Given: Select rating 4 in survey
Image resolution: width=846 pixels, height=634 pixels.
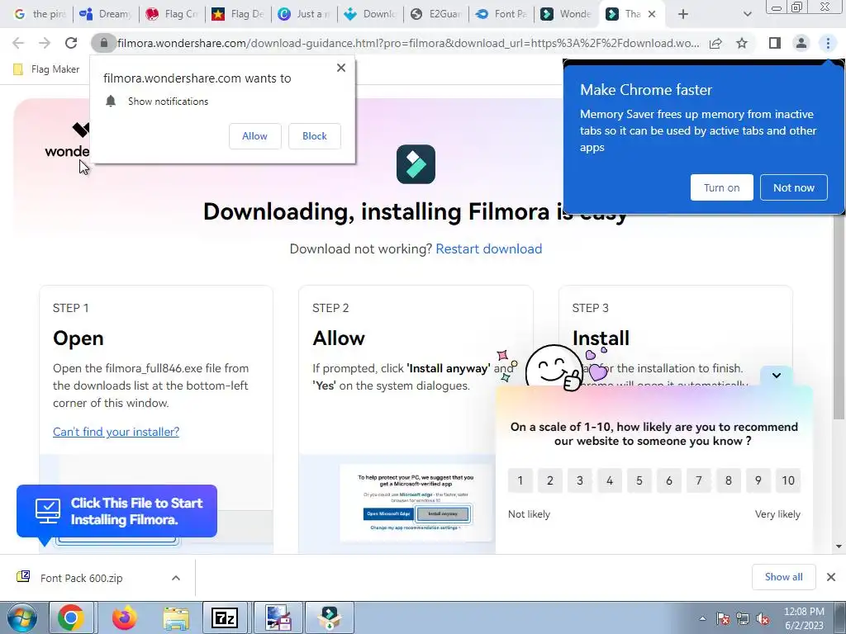Looking at the screenshot, I should click(x=610, y=480).
